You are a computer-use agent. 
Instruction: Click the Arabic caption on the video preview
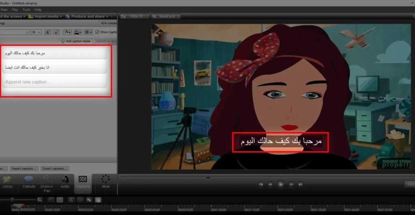280,142
